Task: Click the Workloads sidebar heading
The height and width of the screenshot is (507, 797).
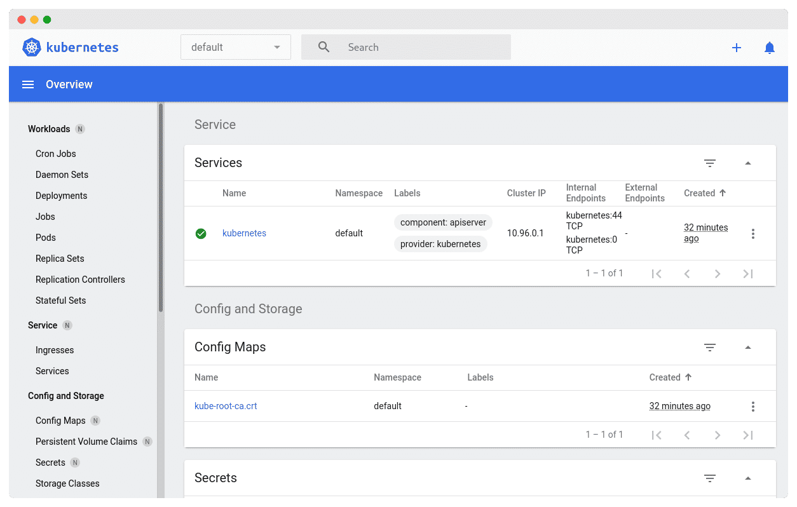Action: pyautogui.click(x=49, y=129)
